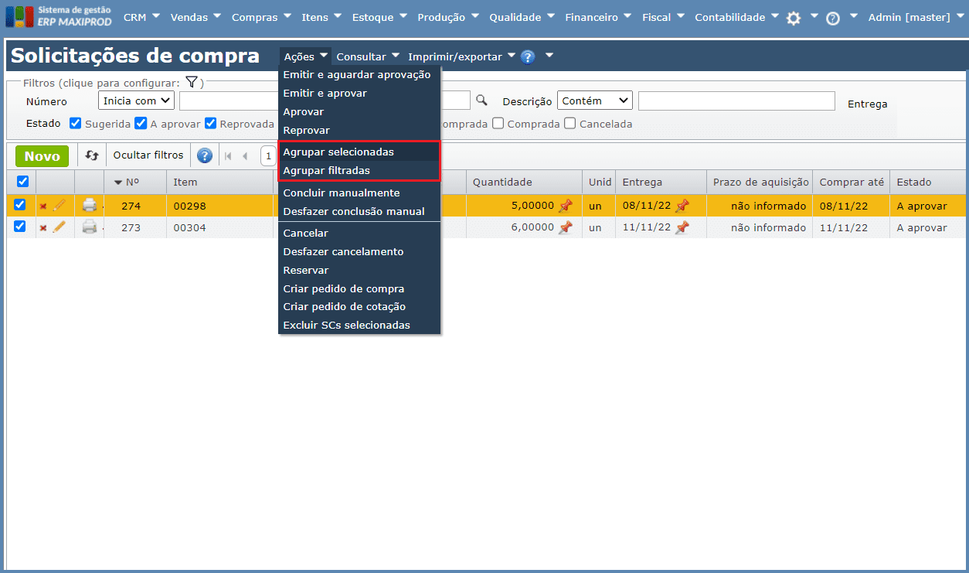Open the settings gear icon in top bar
The image size is (969, 573).
794,18
